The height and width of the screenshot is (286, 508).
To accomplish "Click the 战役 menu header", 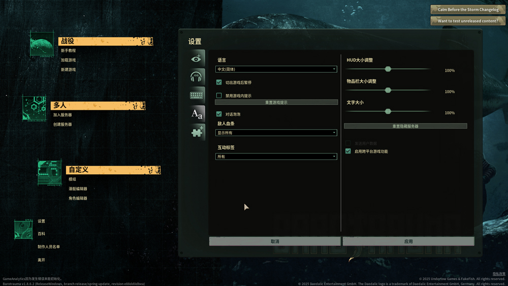I will 106,41.
